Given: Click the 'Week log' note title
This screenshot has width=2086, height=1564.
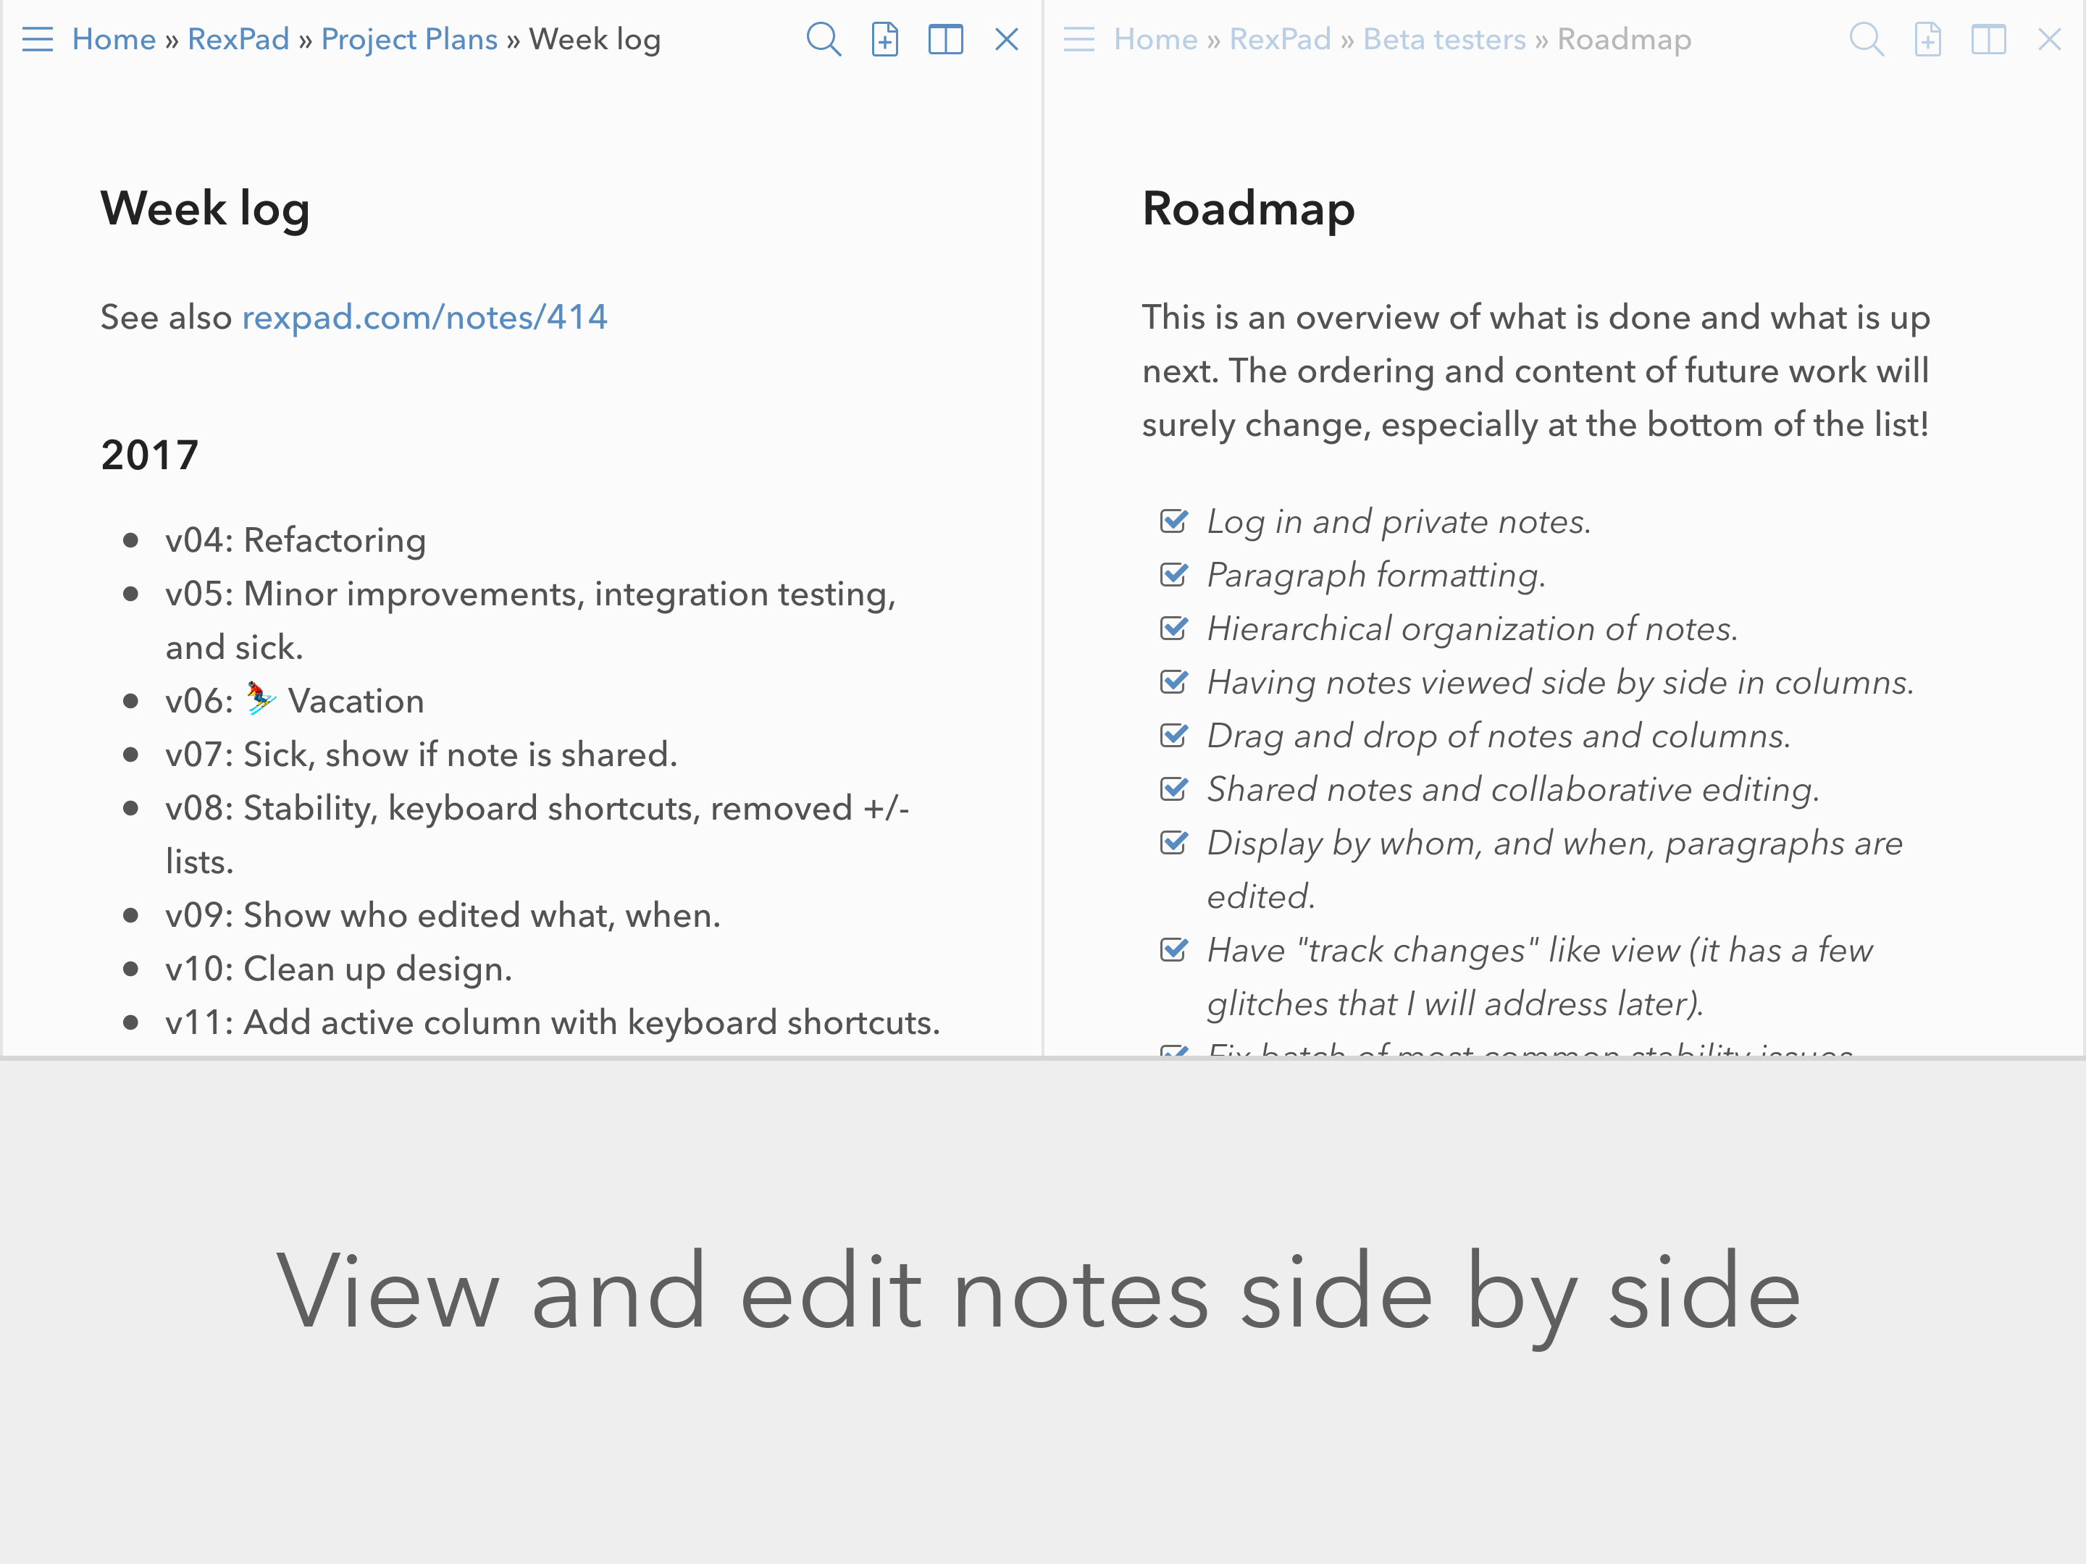Looking at the screenshot, I should pyautogui.click(x=206, y=209).
